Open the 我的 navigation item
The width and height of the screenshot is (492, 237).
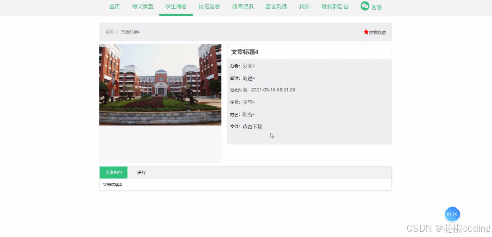[304, 7]
